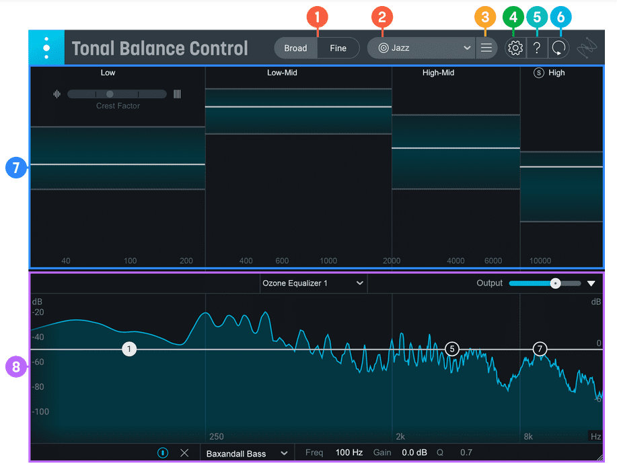Select EQ node 7
The height and width of the screenshot is (472, 617).
(x=540, y=349)
